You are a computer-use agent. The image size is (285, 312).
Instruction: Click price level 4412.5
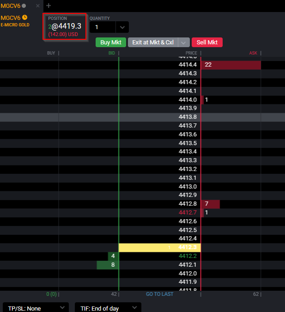(x=188, y=230)
